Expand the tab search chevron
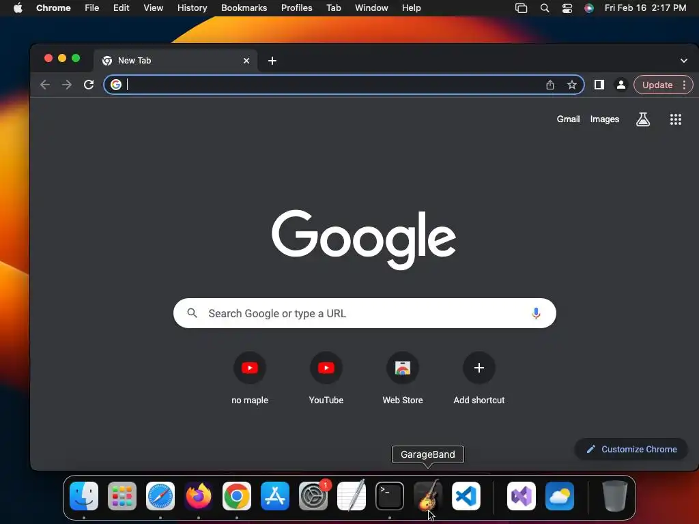The width and height of the screenshot is (699, 524). pyautogui.click(x=684, y=61)
